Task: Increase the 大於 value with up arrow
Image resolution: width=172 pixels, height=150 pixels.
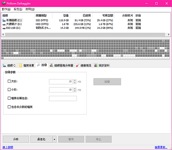Action: 75,80
